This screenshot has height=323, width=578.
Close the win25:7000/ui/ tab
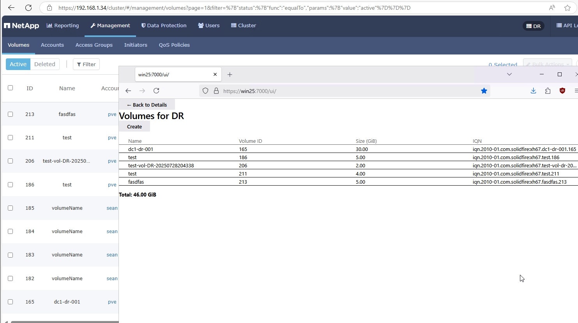pyautogui.click(x=215, y=74)
